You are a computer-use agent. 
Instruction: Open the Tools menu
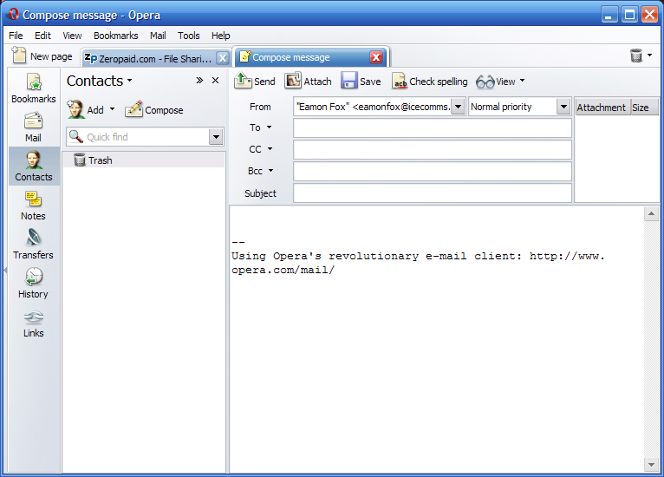tap(188, 36)
